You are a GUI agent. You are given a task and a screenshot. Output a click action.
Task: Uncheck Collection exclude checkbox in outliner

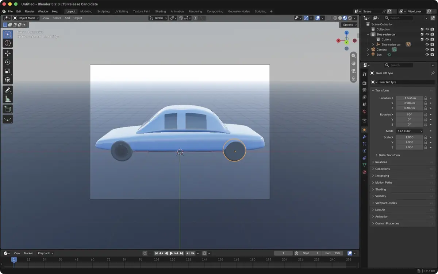(422, 29)
